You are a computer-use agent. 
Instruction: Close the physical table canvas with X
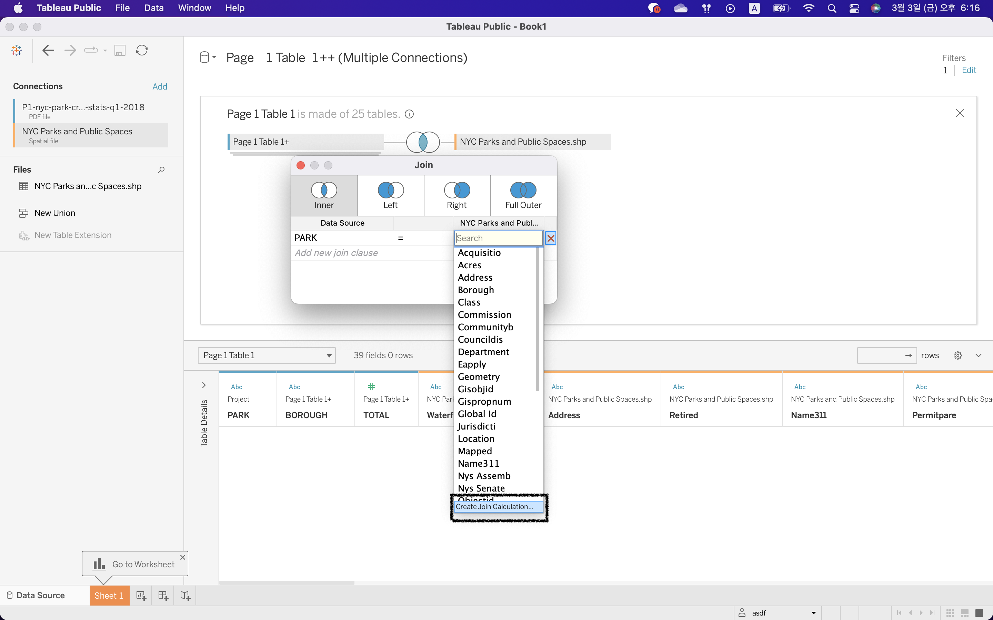960,113
